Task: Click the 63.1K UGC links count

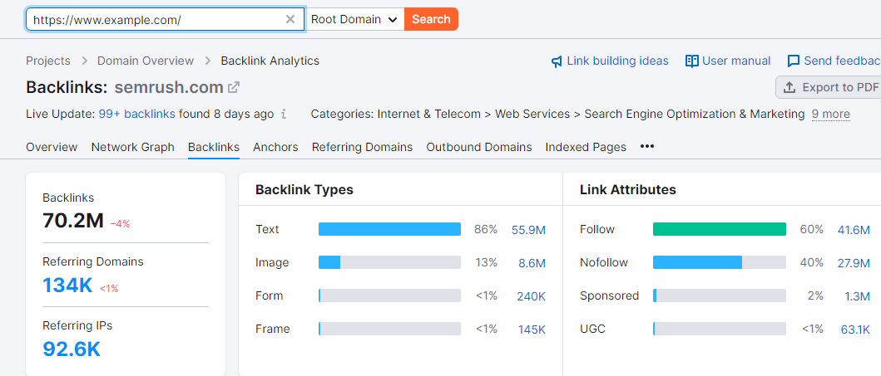Action: [855, 329]
